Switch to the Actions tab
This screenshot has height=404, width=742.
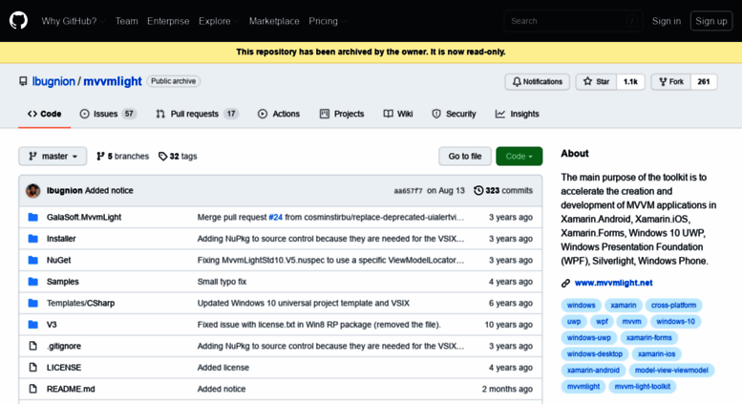279,114
